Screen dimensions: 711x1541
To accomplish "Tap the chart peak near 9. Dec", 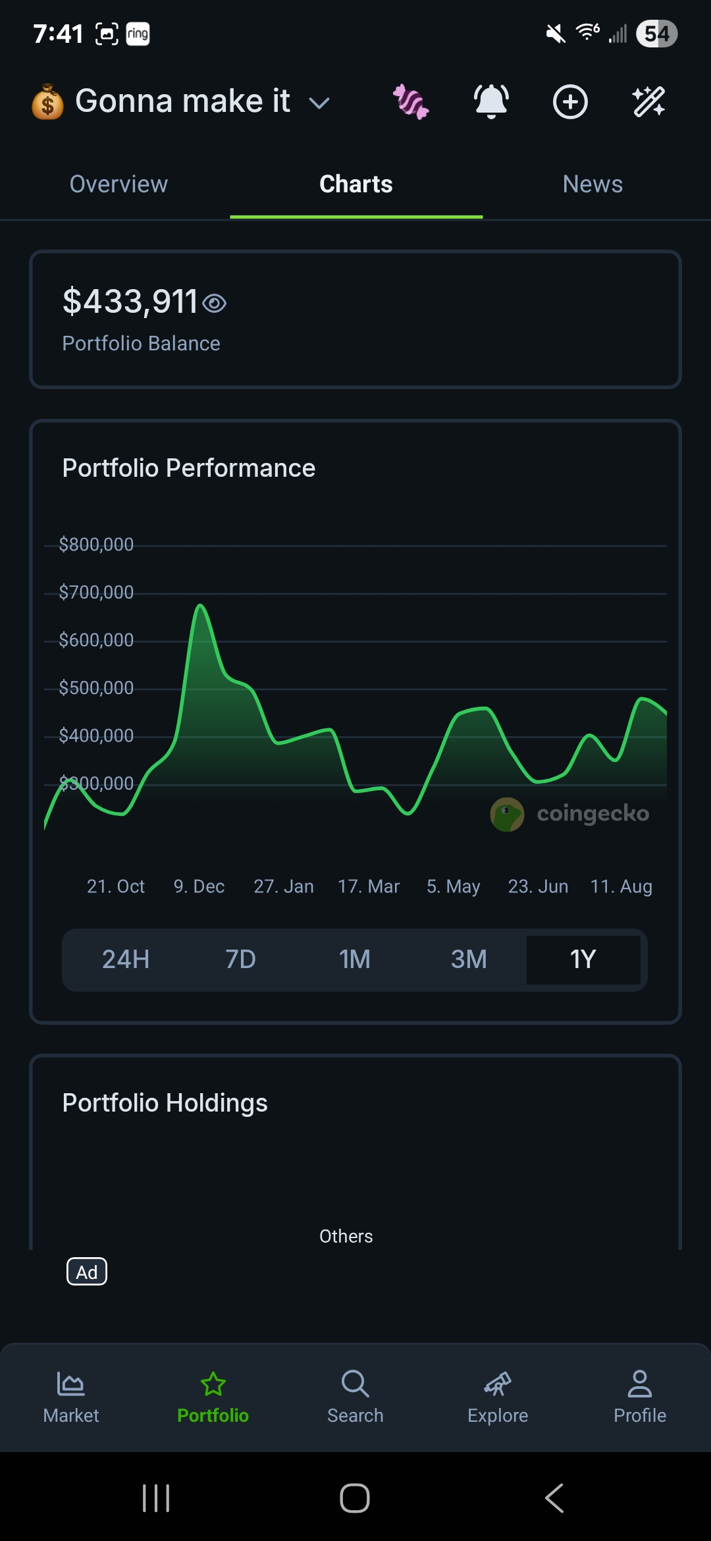I will 200,606.
